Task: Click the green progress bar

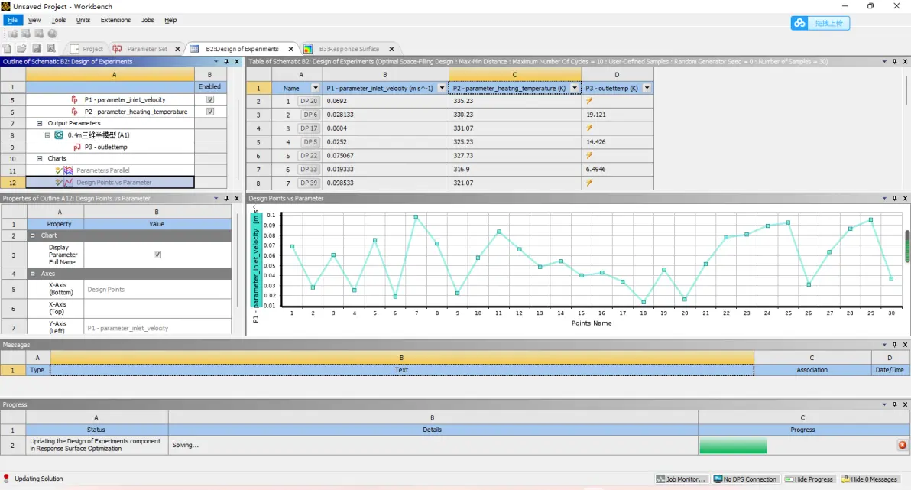Action: click(x=732, y=445)
